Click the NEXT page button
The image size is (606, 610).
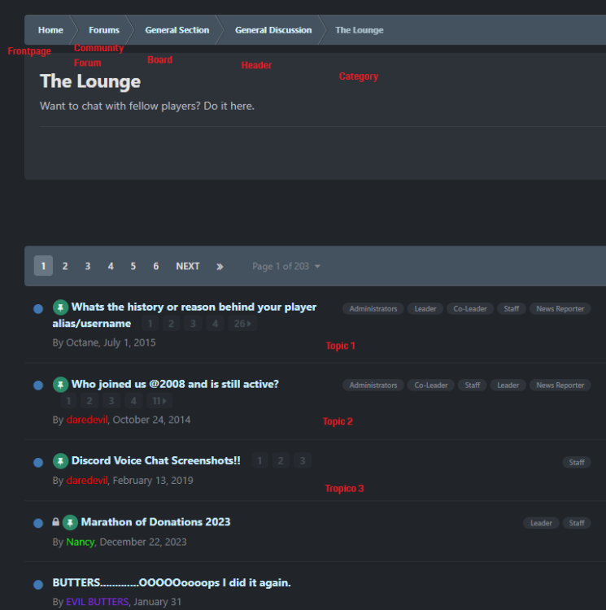pos(187,266)
